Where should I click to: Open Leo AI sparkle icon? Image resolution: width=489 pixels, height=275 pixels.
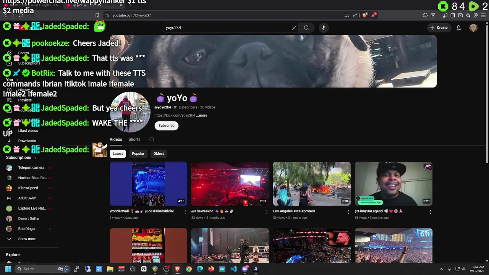coord(468,15)
